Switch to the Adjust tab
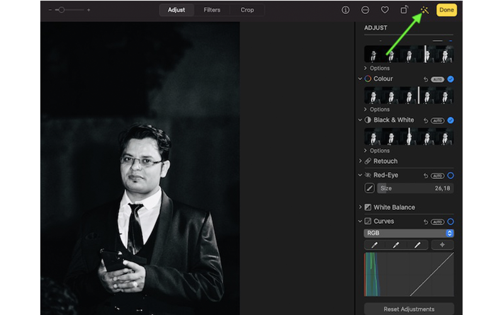503x315 pixels. 176,10
